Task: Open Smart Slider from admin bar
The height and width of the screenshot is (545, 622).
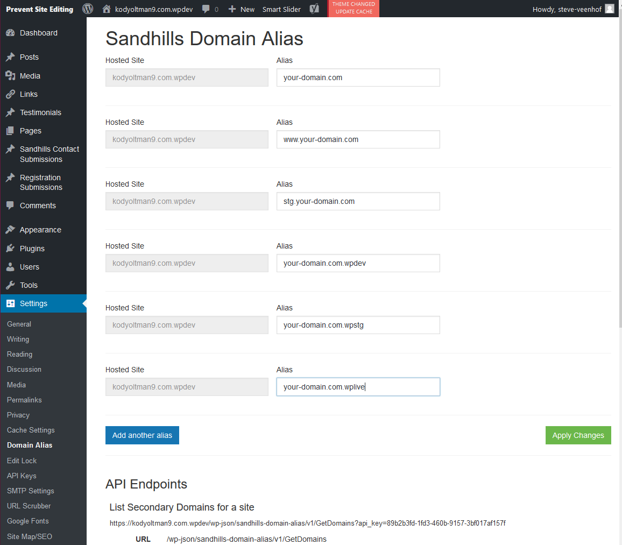Action: (x=281, y=9)
